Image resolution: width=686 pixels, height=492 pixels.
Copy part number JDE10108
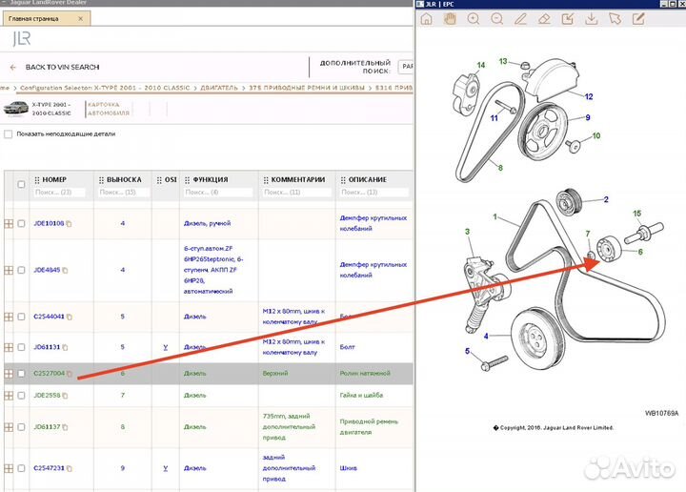click(70, 224)
